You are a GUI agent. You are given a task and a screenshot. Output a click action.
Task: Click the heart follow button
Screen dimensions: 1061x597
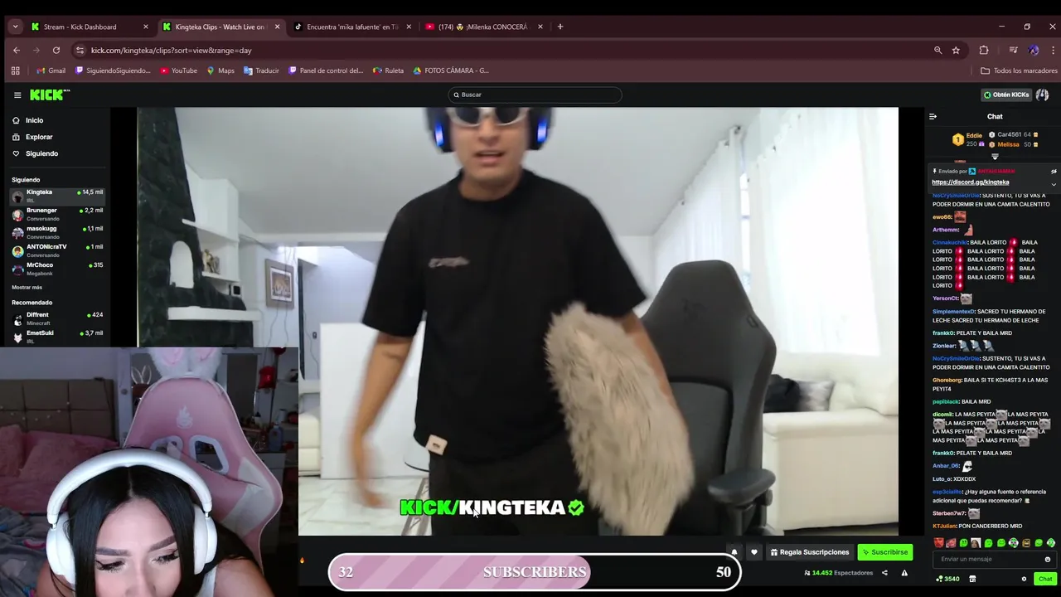tap(753, 552)
